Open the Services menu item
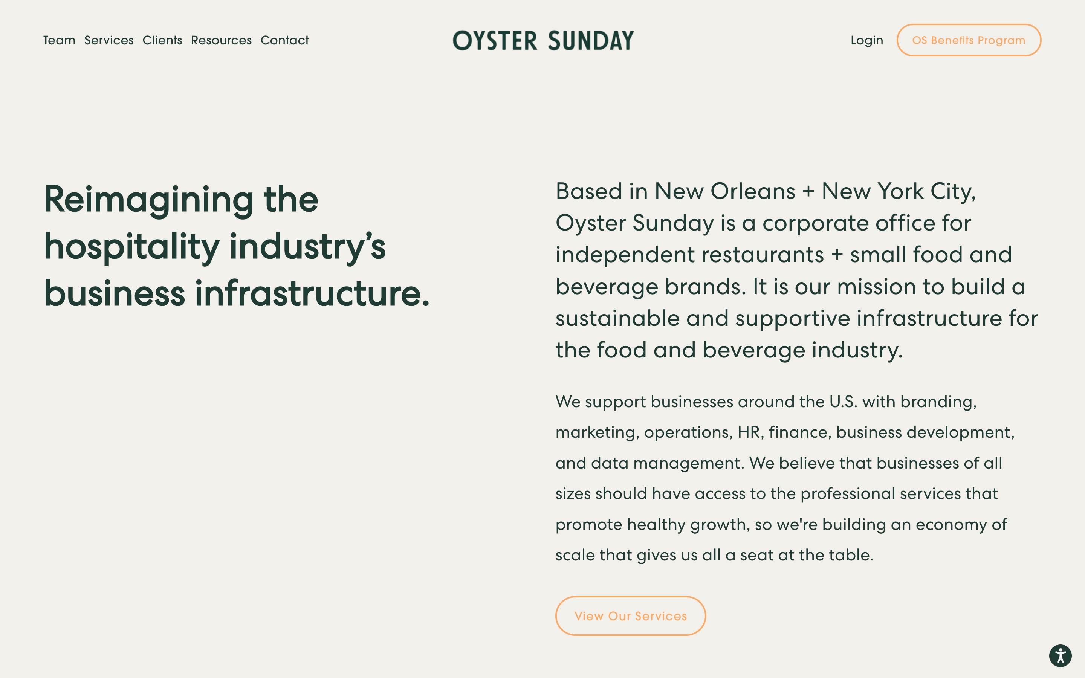Viewport: 1085px width, 678px height. point(108,40)
